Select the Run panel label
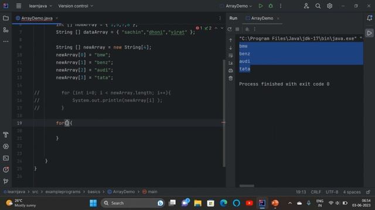The height and width of the screenshot is (210, 375). pyautogui.click(x=233, y=18)
